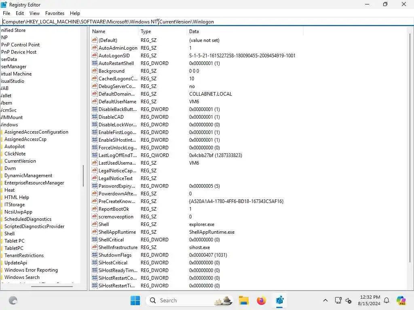Click the QWORD icon beside LastLogOffEndT...
Viewport: 414px width, 310px height.
95,155
